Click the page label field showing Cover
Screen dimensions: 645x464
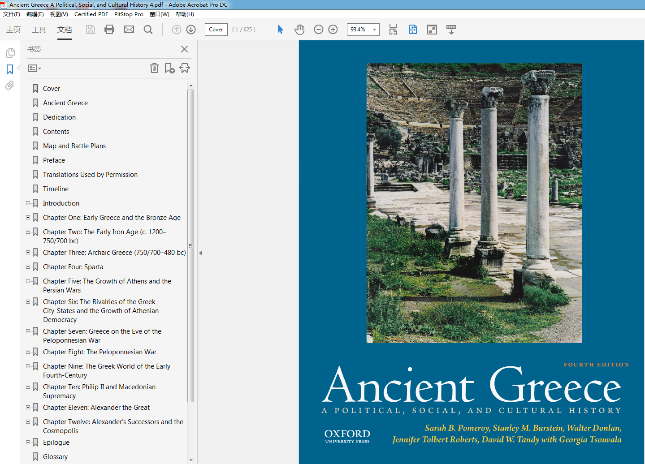216,30
